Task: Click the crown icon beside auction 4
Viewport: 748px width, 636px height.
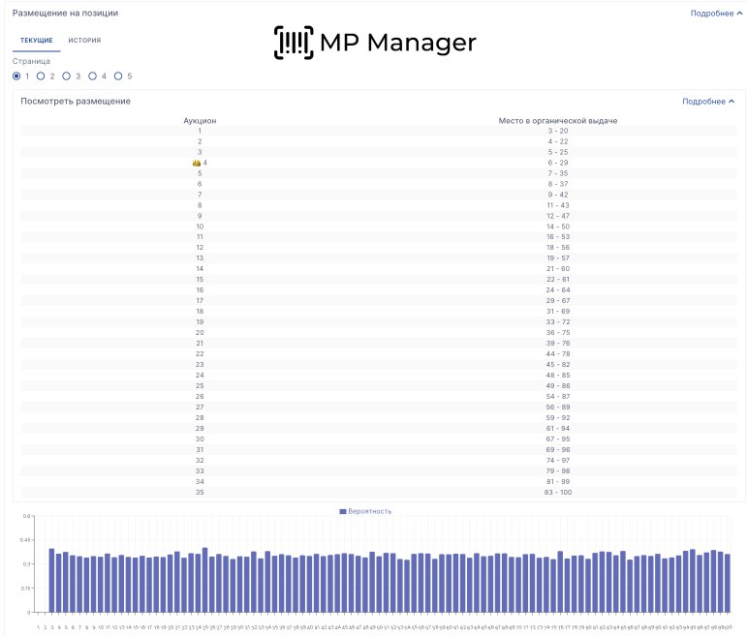Action: [x=196, y=163]
